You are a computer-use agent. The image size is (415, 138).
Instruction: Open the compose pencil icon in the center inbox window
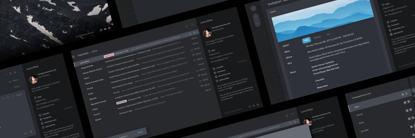[186, 26]
